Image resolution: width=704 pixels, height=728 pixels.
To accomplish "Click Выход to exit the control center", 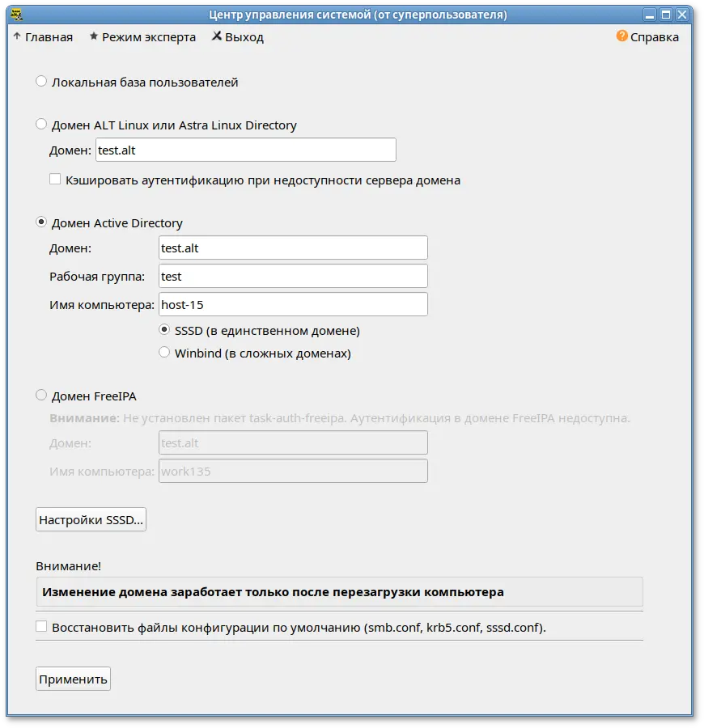I will [x=238, y=37].
